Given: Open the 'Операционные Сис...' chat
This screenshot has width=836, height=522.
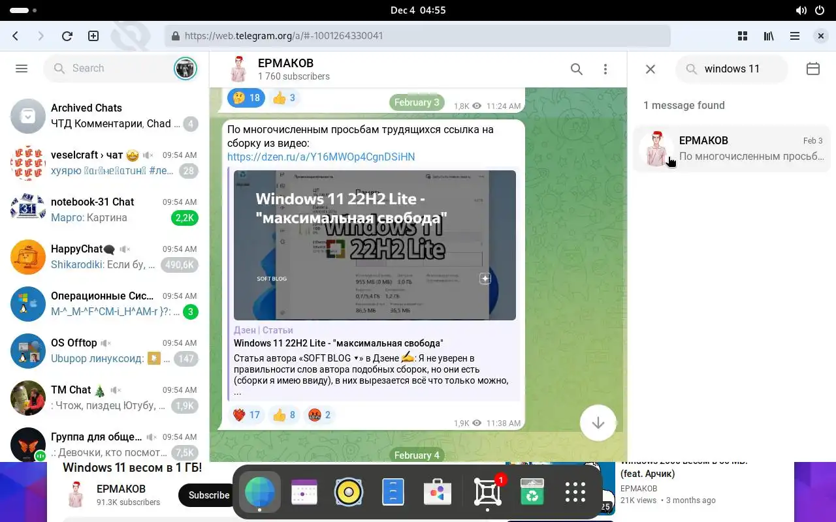Looking at the screenshot, I should point(104,303).
